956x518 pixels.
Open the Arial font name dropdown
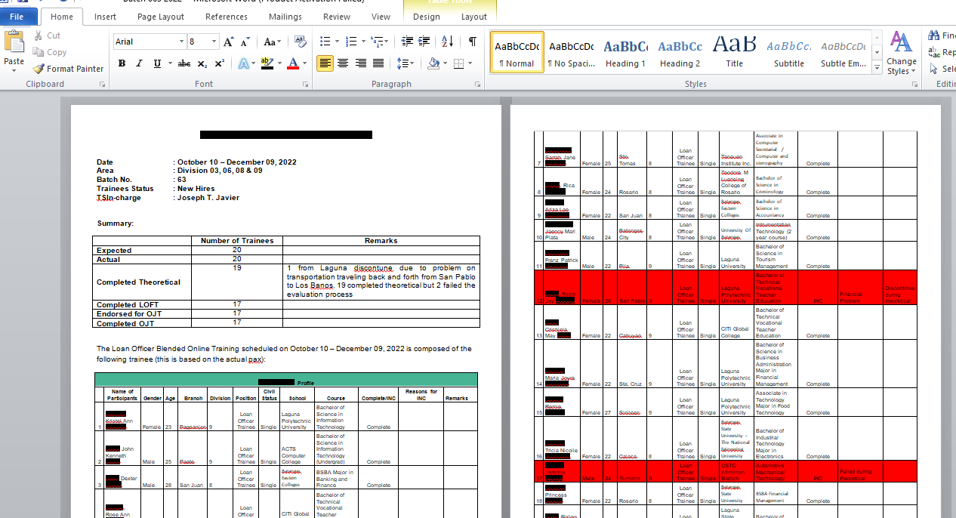coord(181,42)
